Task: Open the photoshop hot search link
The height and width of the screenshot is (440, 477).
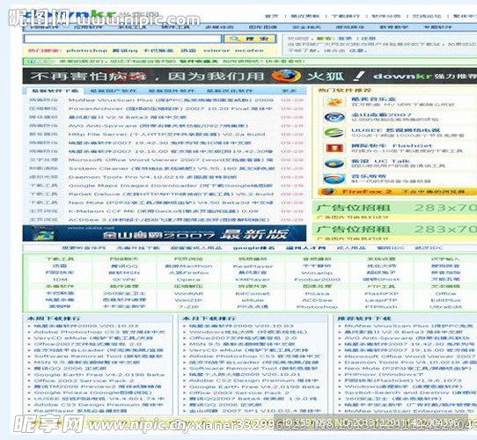Action: (87, 50)
